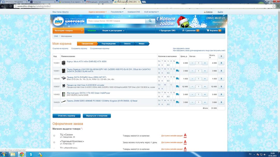Expand Адреса магазинов dropdown
Viewport: 280px width, 157px height.
(x=97, y=12)
